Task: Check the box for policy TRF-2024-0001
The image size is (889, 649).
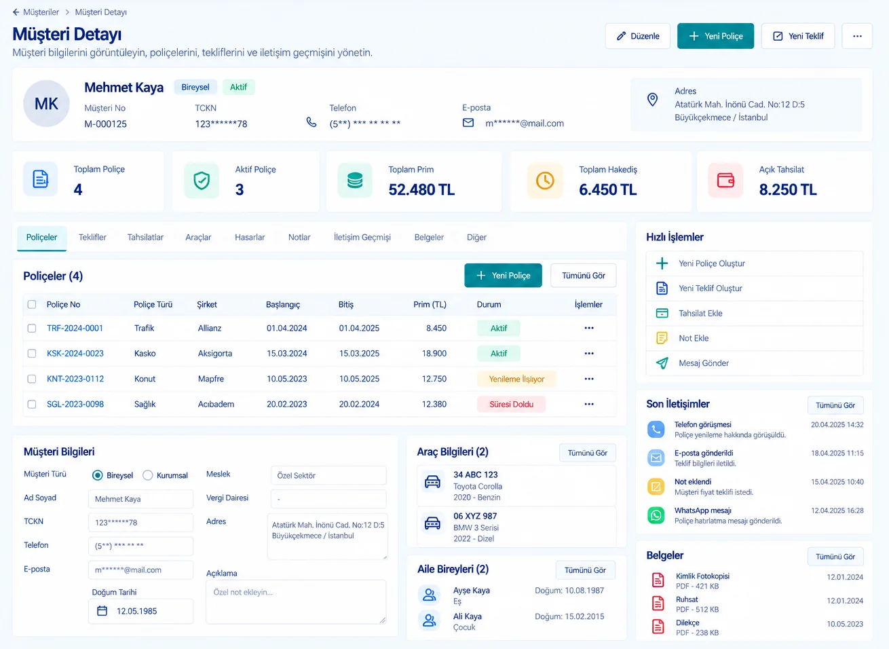Action: pos(32,328)
